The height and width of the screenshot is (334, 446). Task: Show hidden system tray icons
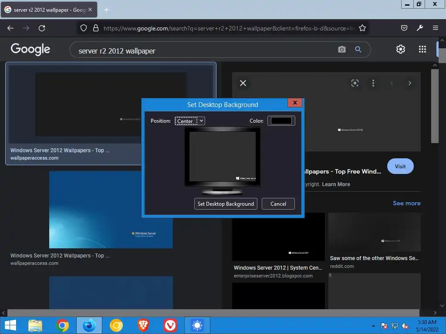click(x=373, y=326)
